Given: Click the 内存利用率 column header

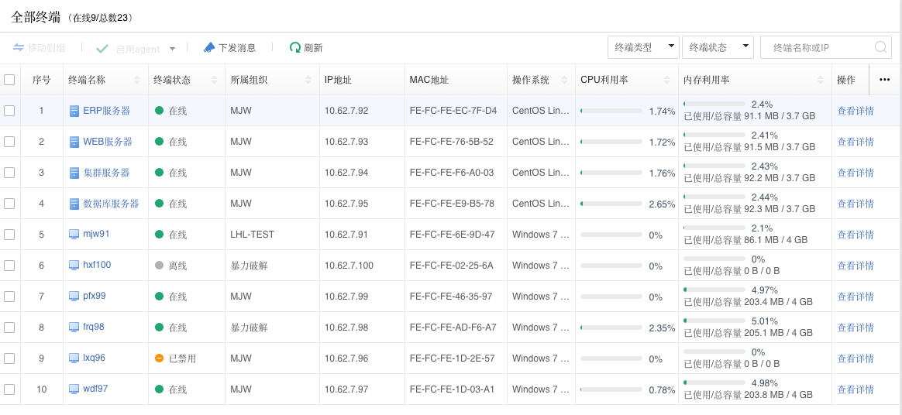Looking at the screenshot, I should (x=706, y=80).
